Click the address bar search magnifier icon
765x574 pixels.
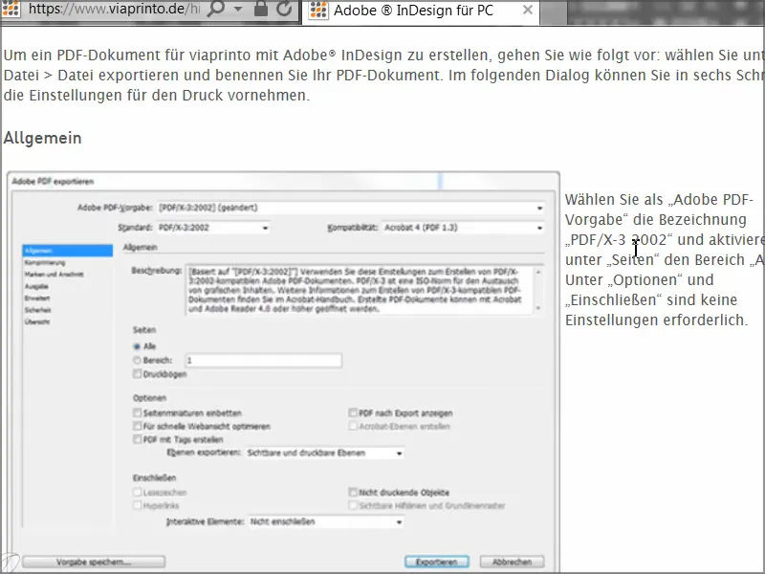[x=215, y=10]
